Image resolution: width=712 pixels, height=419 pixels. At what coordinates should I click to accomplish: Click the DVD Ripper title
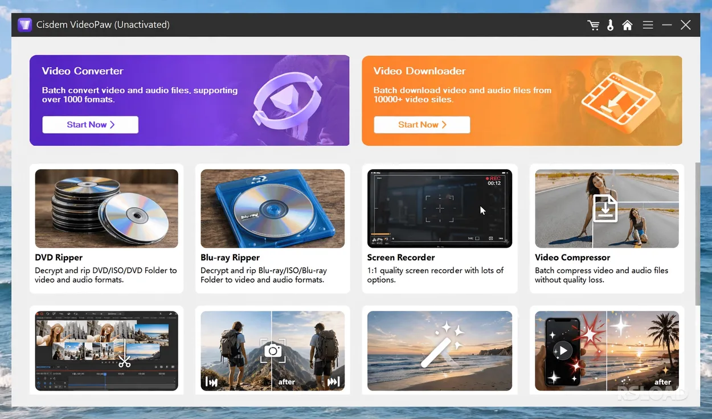tap(59, 257)
